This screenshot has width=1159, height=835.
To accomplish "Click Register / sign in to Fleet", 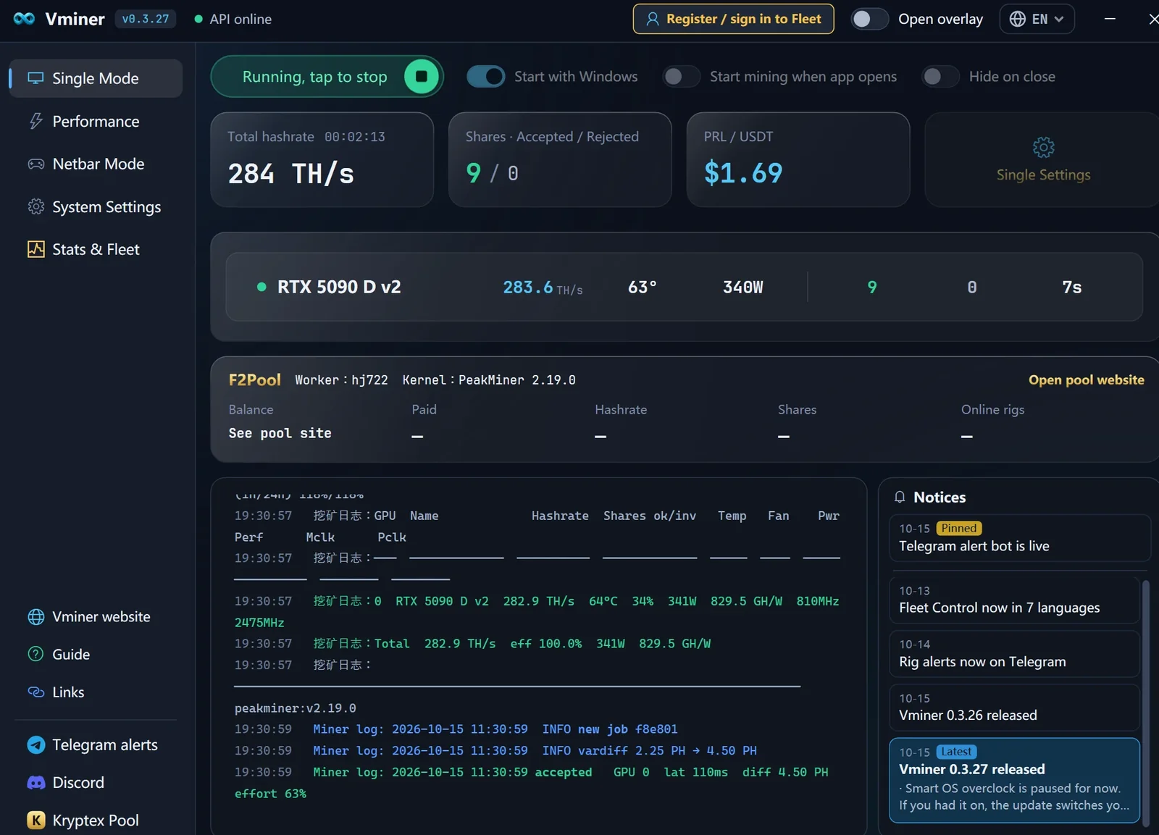I will 733,19.
